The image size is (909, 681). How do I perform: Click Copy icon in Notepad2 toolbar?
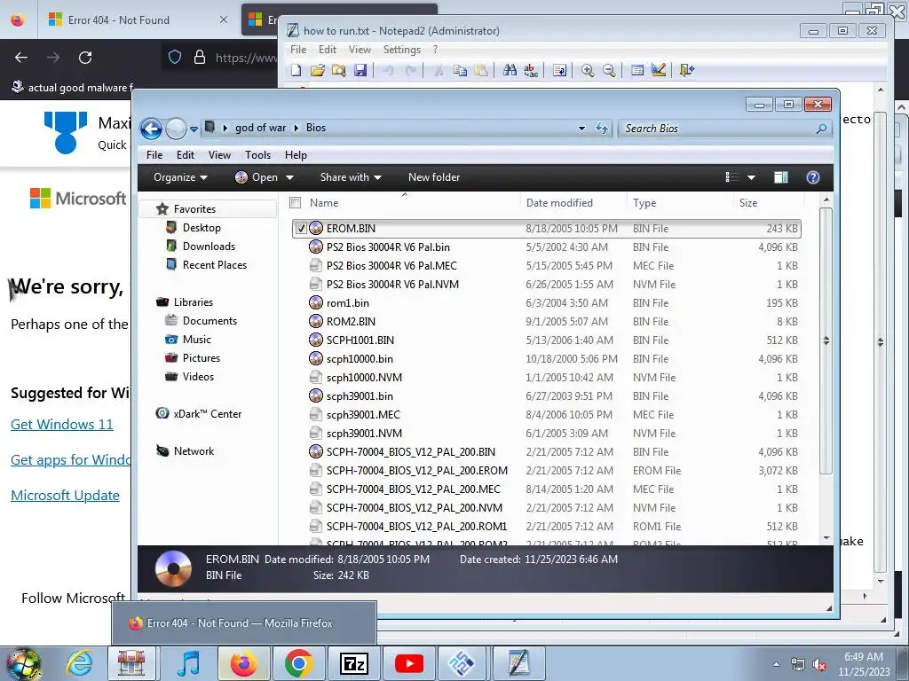coord(461,70)
